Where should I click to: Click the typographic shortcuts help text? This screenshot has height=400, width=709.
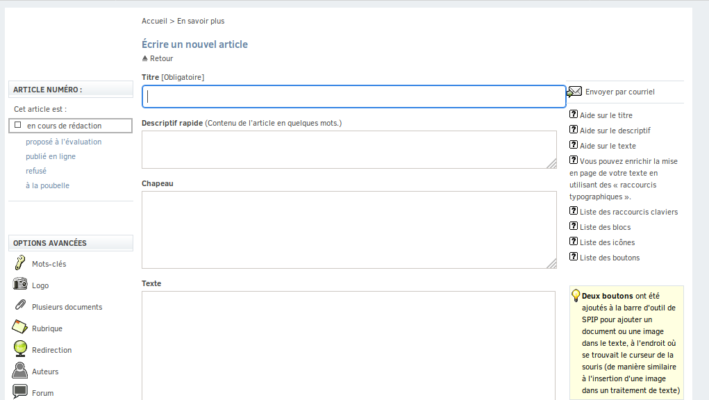[624, 179]
